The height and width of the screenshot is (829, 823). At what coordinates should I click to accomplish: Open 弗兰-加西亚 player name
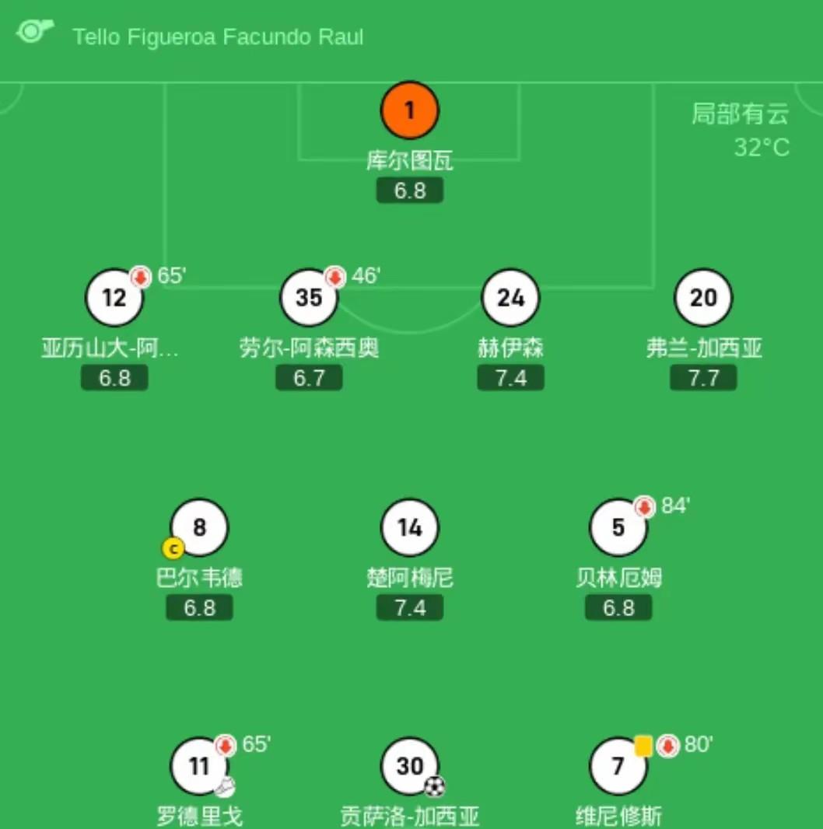pyautogui.click(x=704, y=348)
